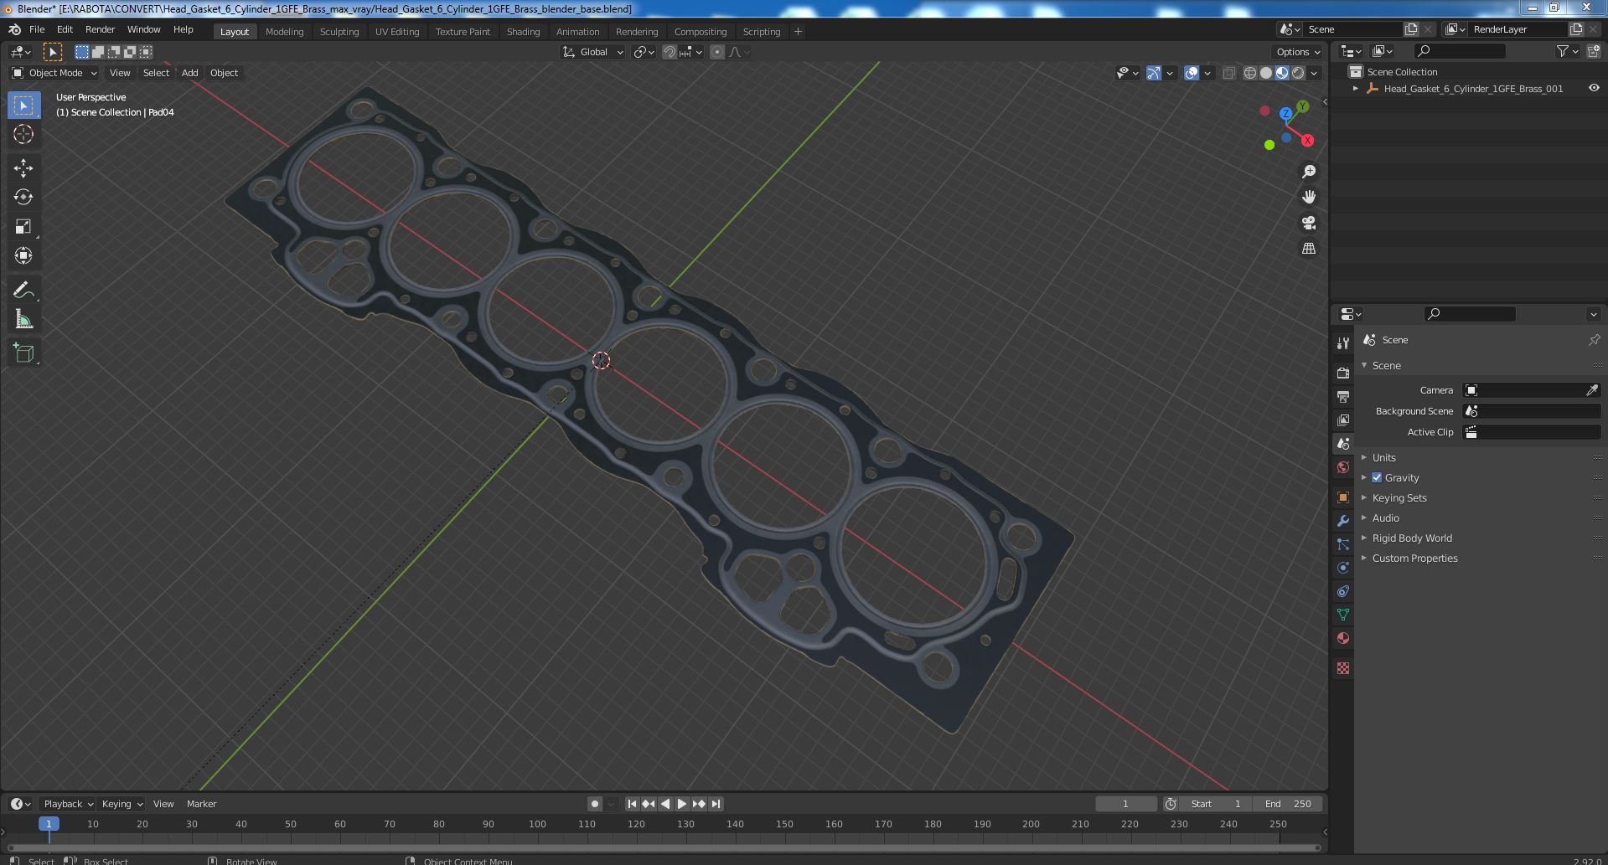
Task: Open the viewport Add menu
Action: pyautogui.click(x=190, y=73)
